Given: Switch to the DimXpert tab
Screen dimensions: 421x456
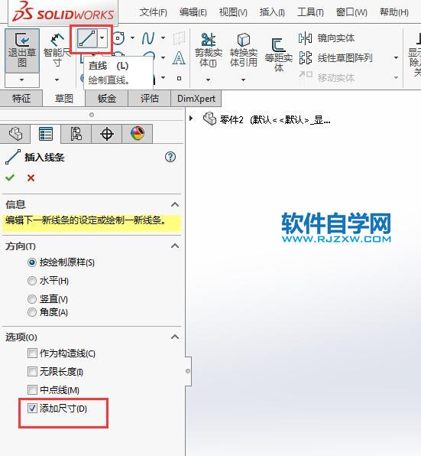Looking at the screenshot, I should click(196, 98).
